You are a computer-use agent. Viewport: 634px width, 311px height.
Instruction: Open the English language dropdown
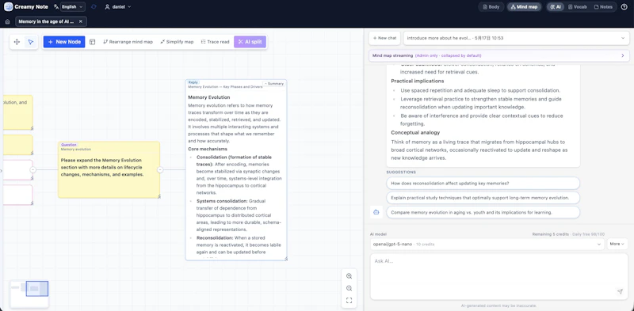point(73,7)
